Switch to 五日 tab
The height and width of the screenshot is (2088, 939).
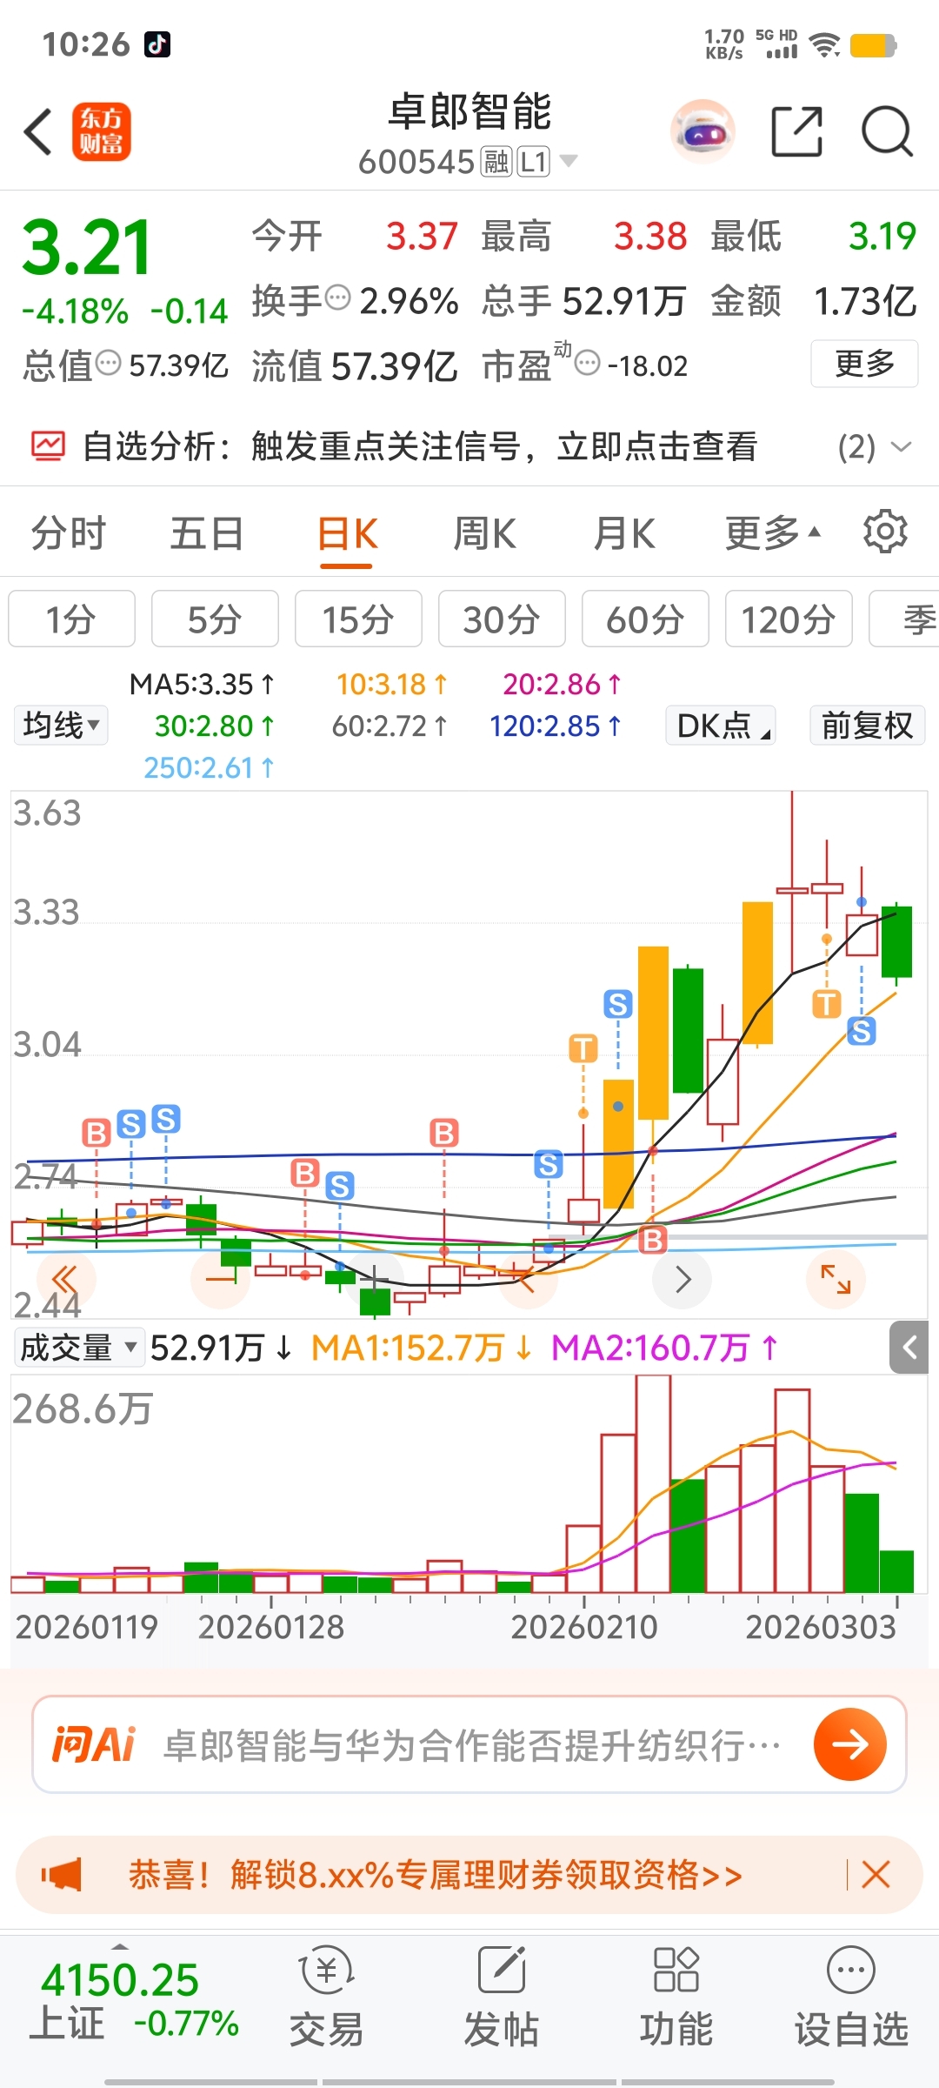(x=207, y=533)
